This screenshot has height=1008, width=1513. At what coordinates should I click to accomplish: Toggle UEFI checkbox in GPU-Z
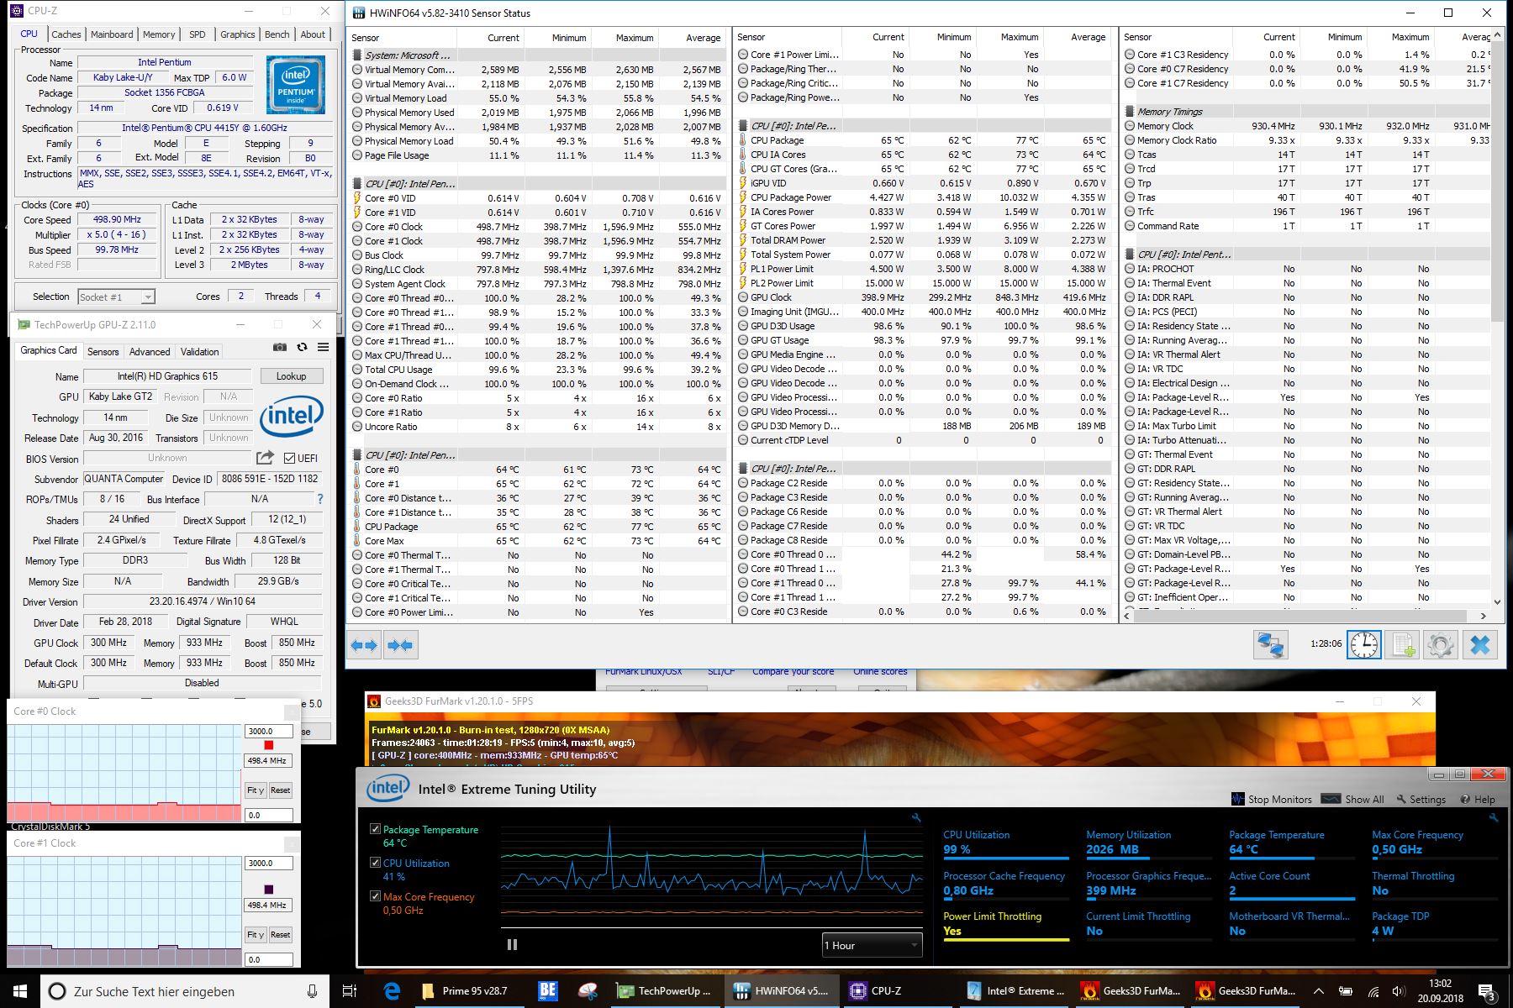coord(289,458)
